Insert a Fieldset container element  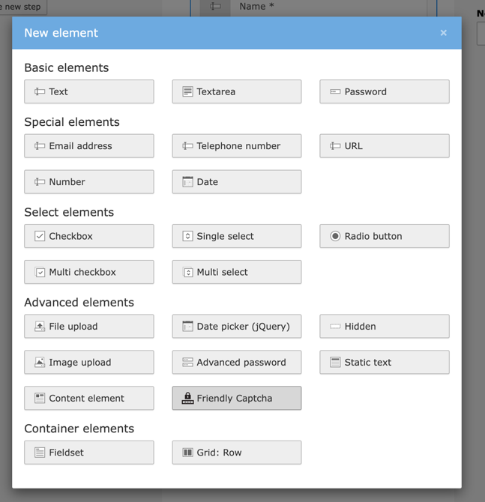tap(88, 453)
